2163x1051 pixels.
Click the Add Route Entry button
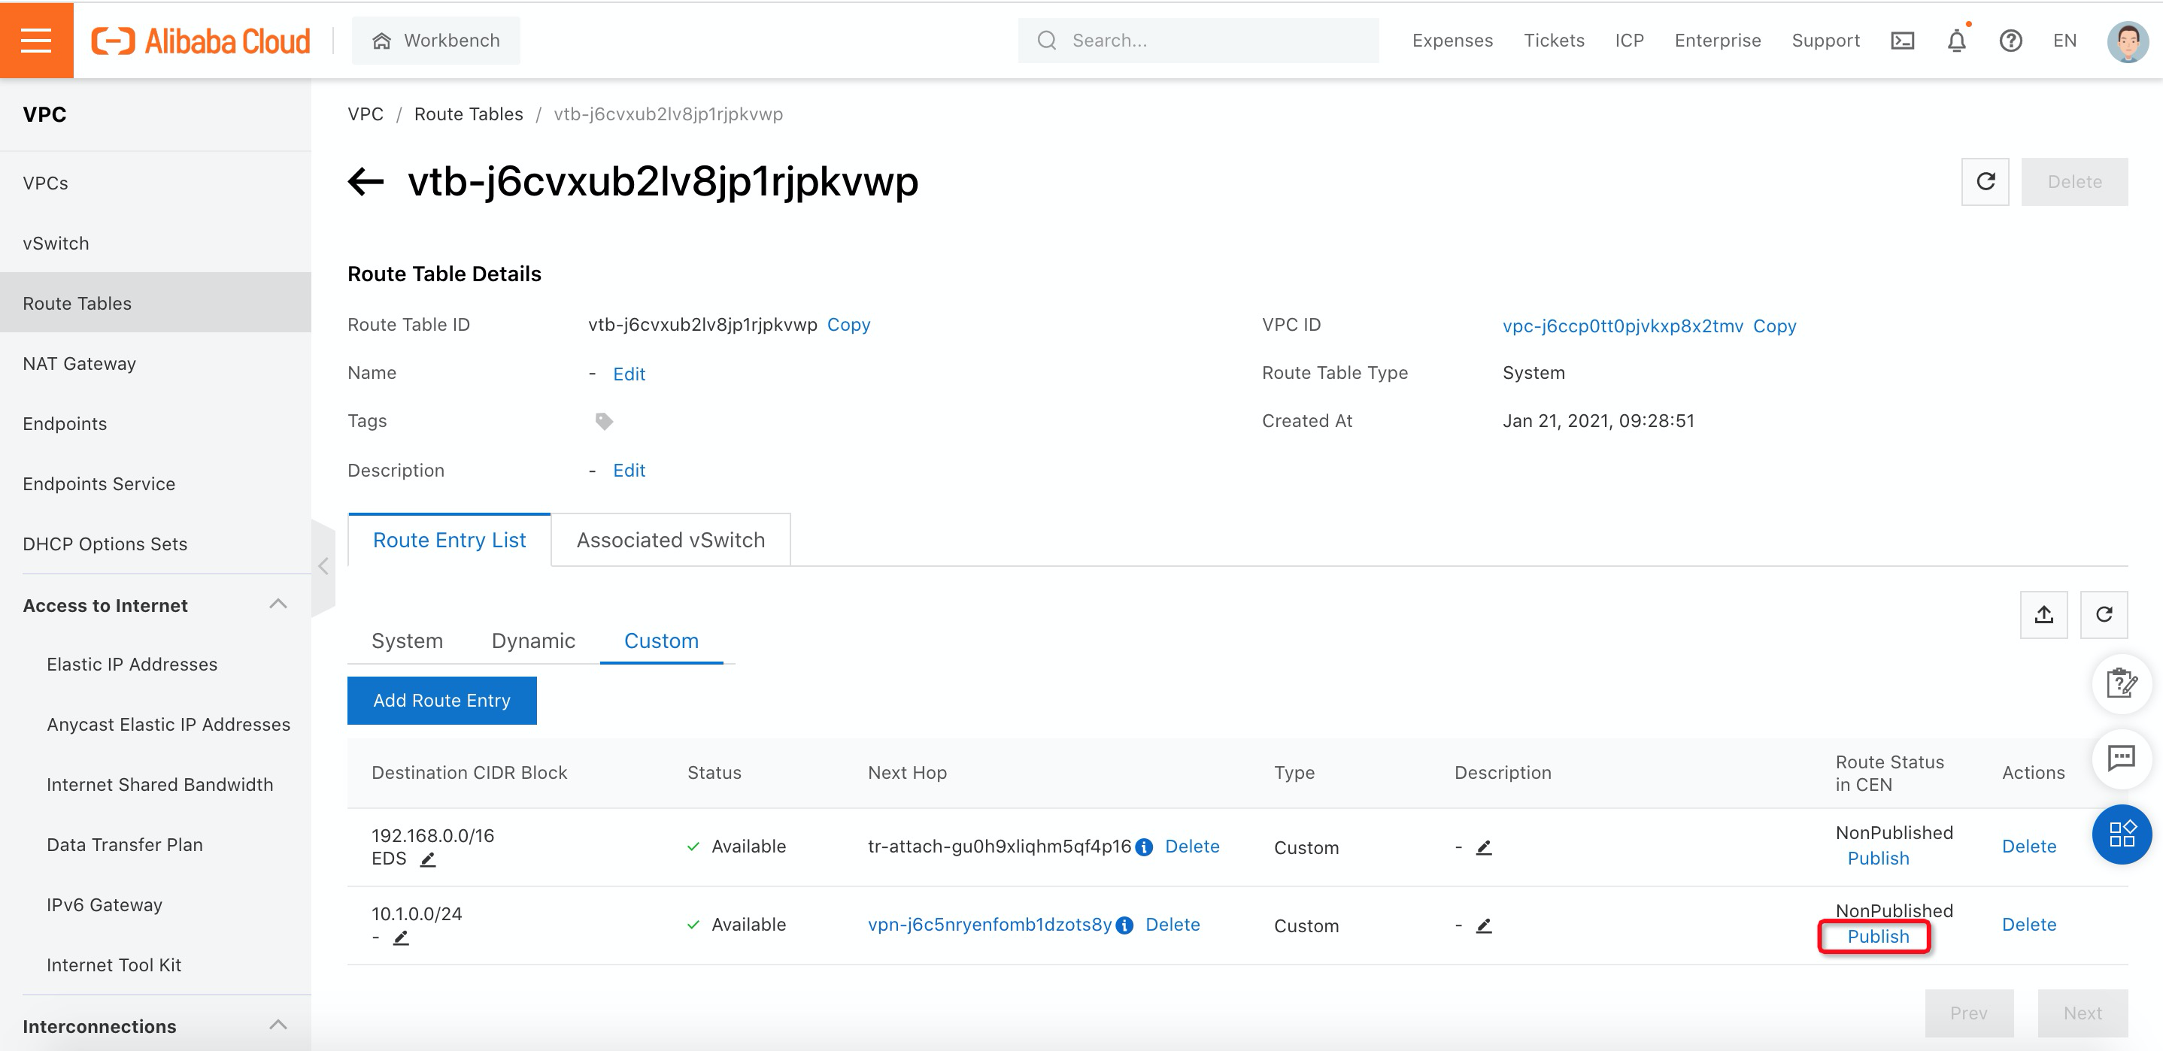click(441, 700)
